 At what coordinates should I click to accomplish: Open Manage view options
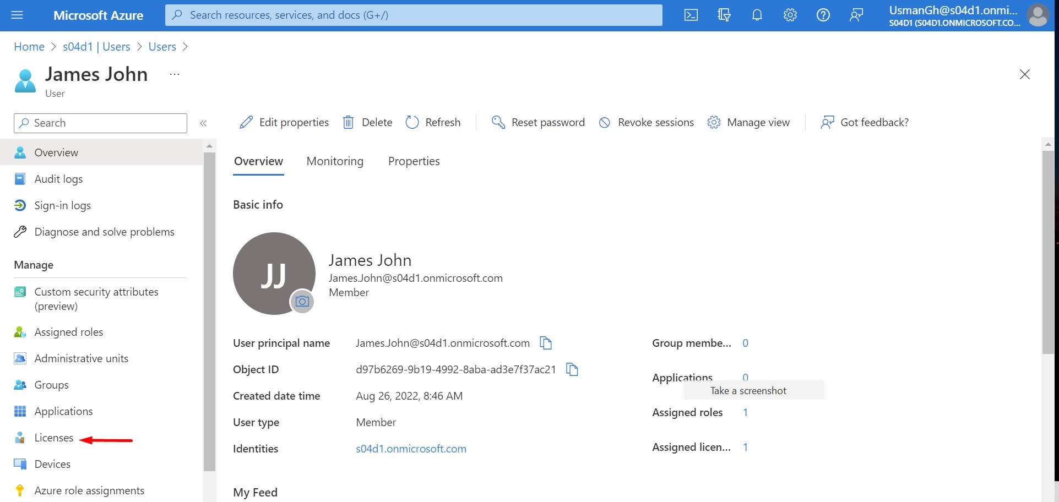pos(748,122)
